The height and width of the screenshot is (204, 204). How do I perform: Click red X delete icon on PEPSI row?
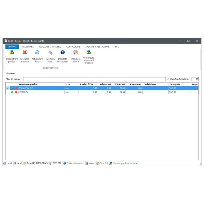16,92
